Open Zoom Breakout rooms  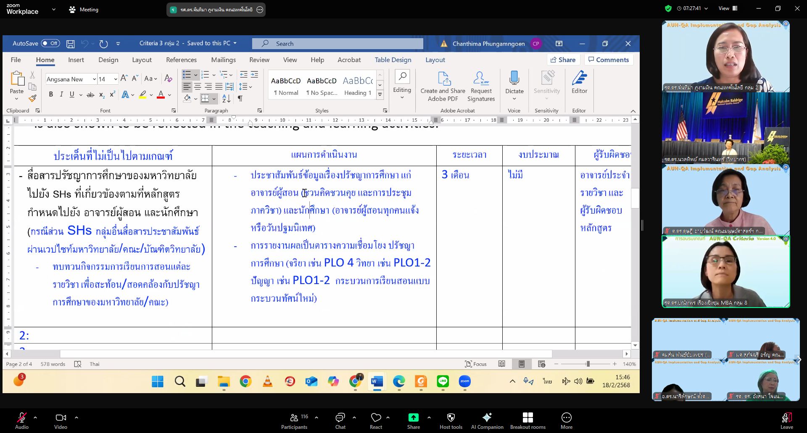(528, 421)
